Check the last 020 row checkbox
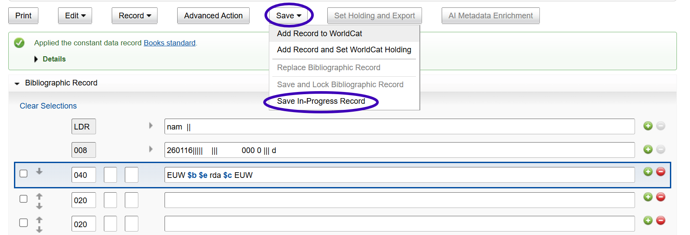This screenshot has height=235, width=690. pyautogui.click(x=24, y=223)
